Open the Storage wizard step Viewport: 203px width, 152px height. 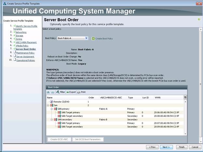[20, 36]
